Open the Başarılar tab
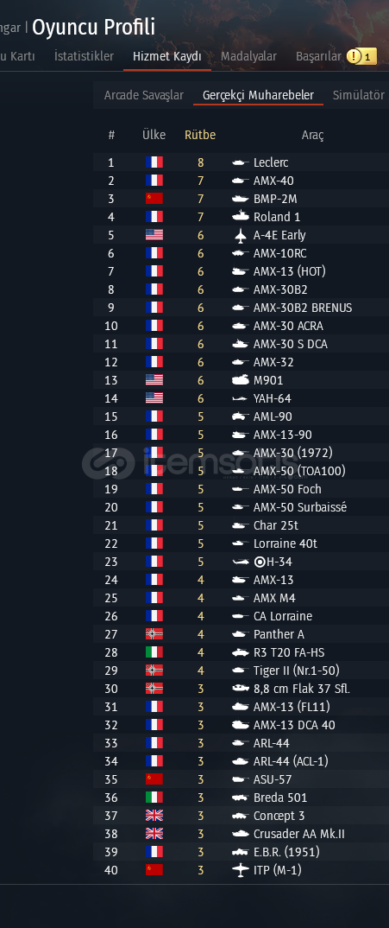Image resolution: width=389 pixels, height=928 pixels. click(x=318, y=57)
